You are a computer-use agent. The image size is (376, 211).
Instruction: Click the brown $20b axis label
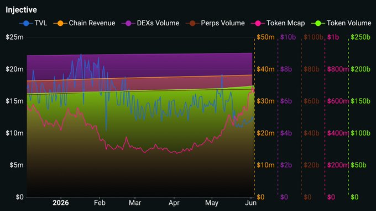pos(311,165)
